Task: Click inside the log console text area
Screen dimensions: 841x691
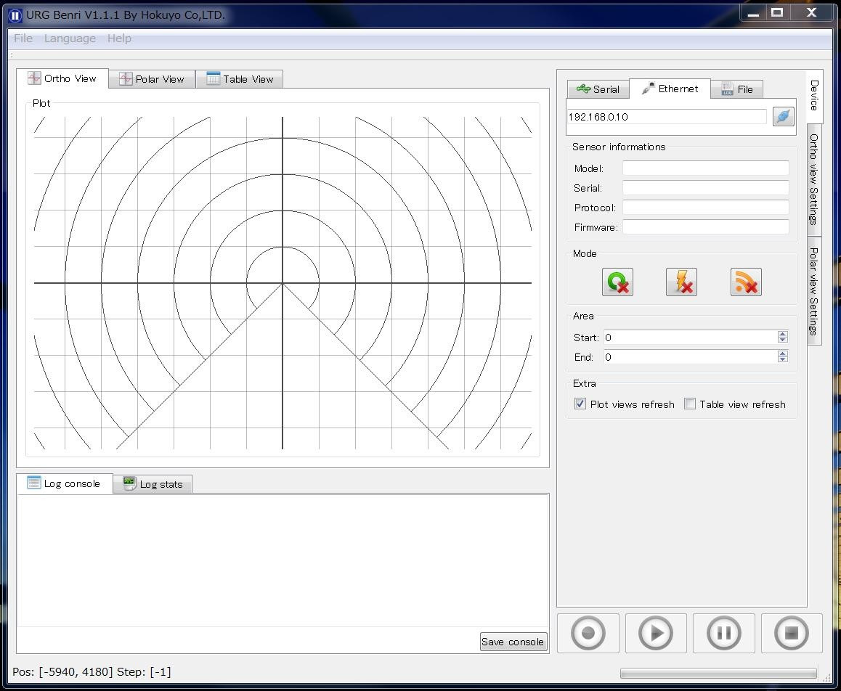Action: tap(283, 560)
